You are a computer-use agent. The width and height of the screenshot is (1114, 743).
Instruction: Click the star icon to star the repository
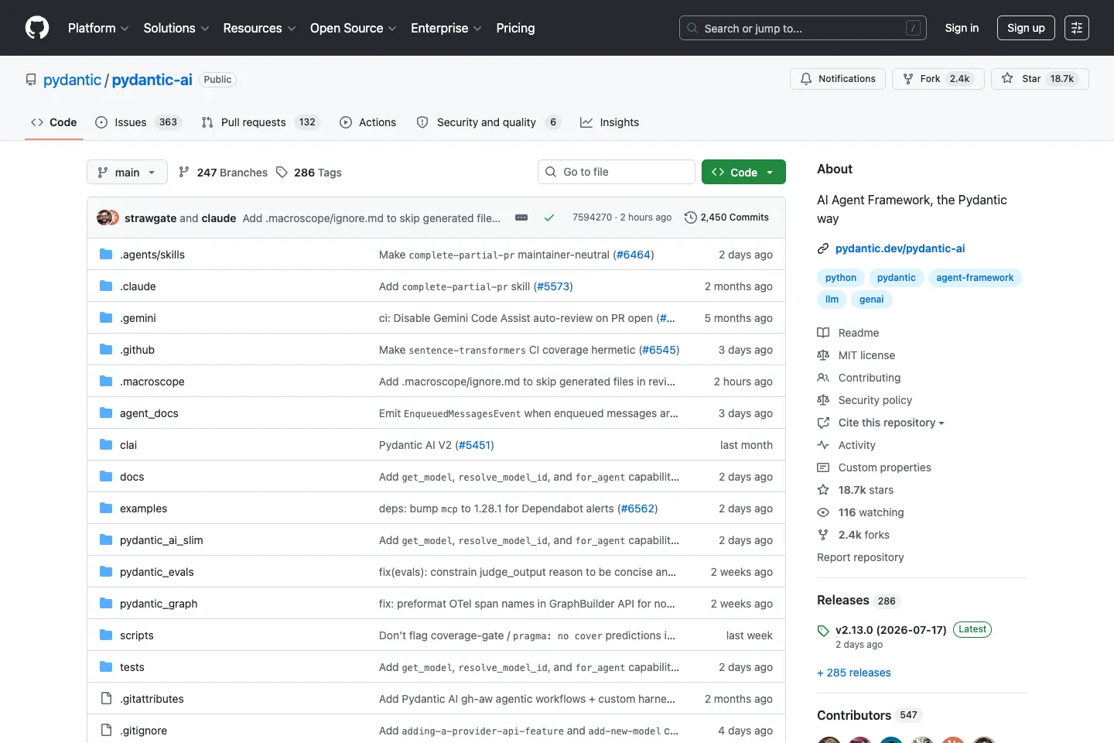click(x=1007, y=79)
